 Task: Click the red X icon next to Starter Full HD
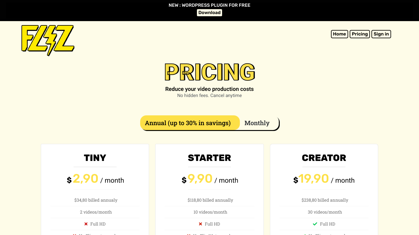[x=201, y=224]
